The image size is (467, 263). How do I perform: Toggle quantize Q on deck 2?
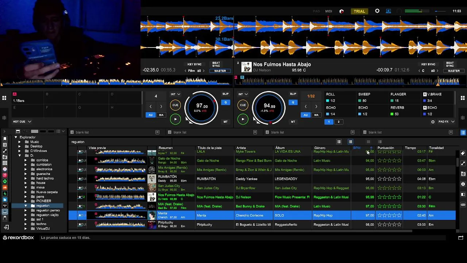pyautogui.click(x=293, y=103)
